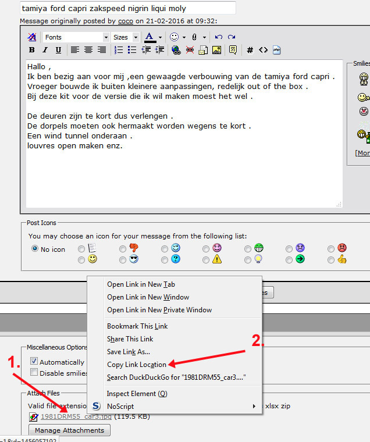370x442 pixels.
Task: Remove link with unlink icon
Action: (x=190, y=50)
